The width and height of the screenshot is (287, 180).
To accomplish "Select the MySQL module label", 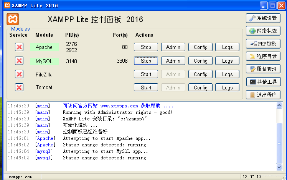I will [x=44, y=61].
